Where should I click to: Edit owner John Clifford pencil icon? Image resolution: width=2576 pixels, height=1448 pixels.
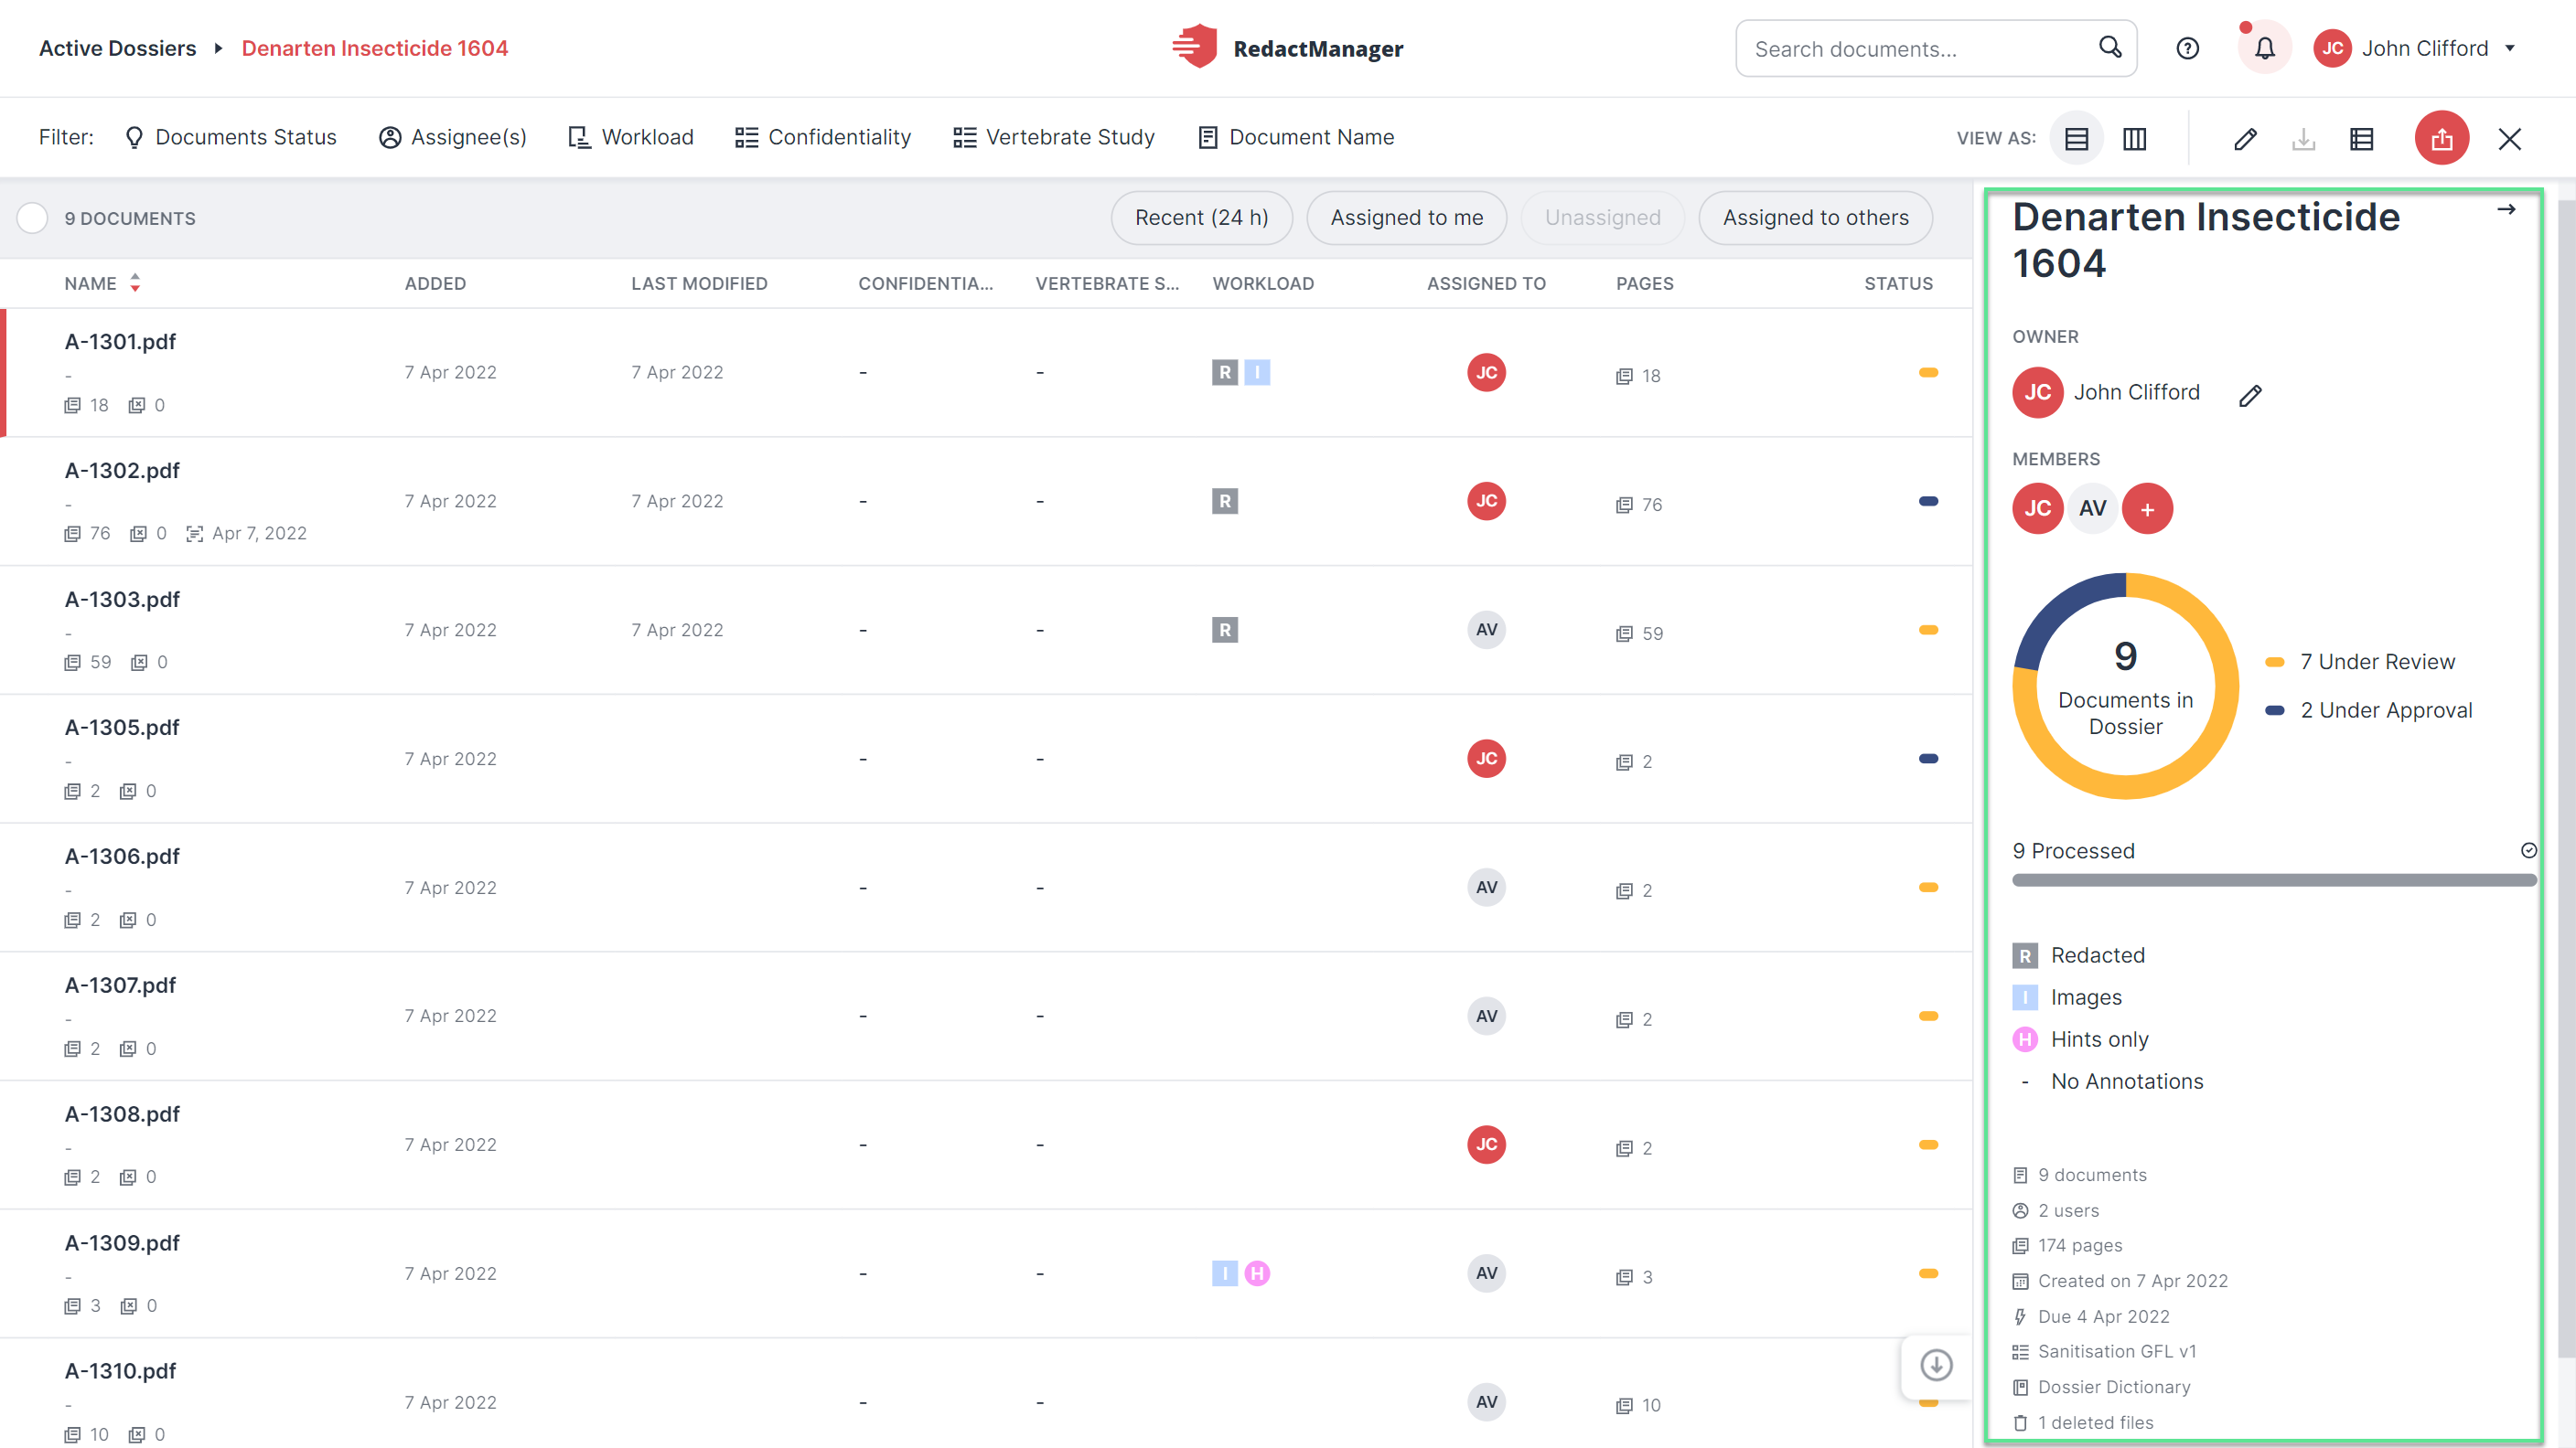pos(2250,395)
